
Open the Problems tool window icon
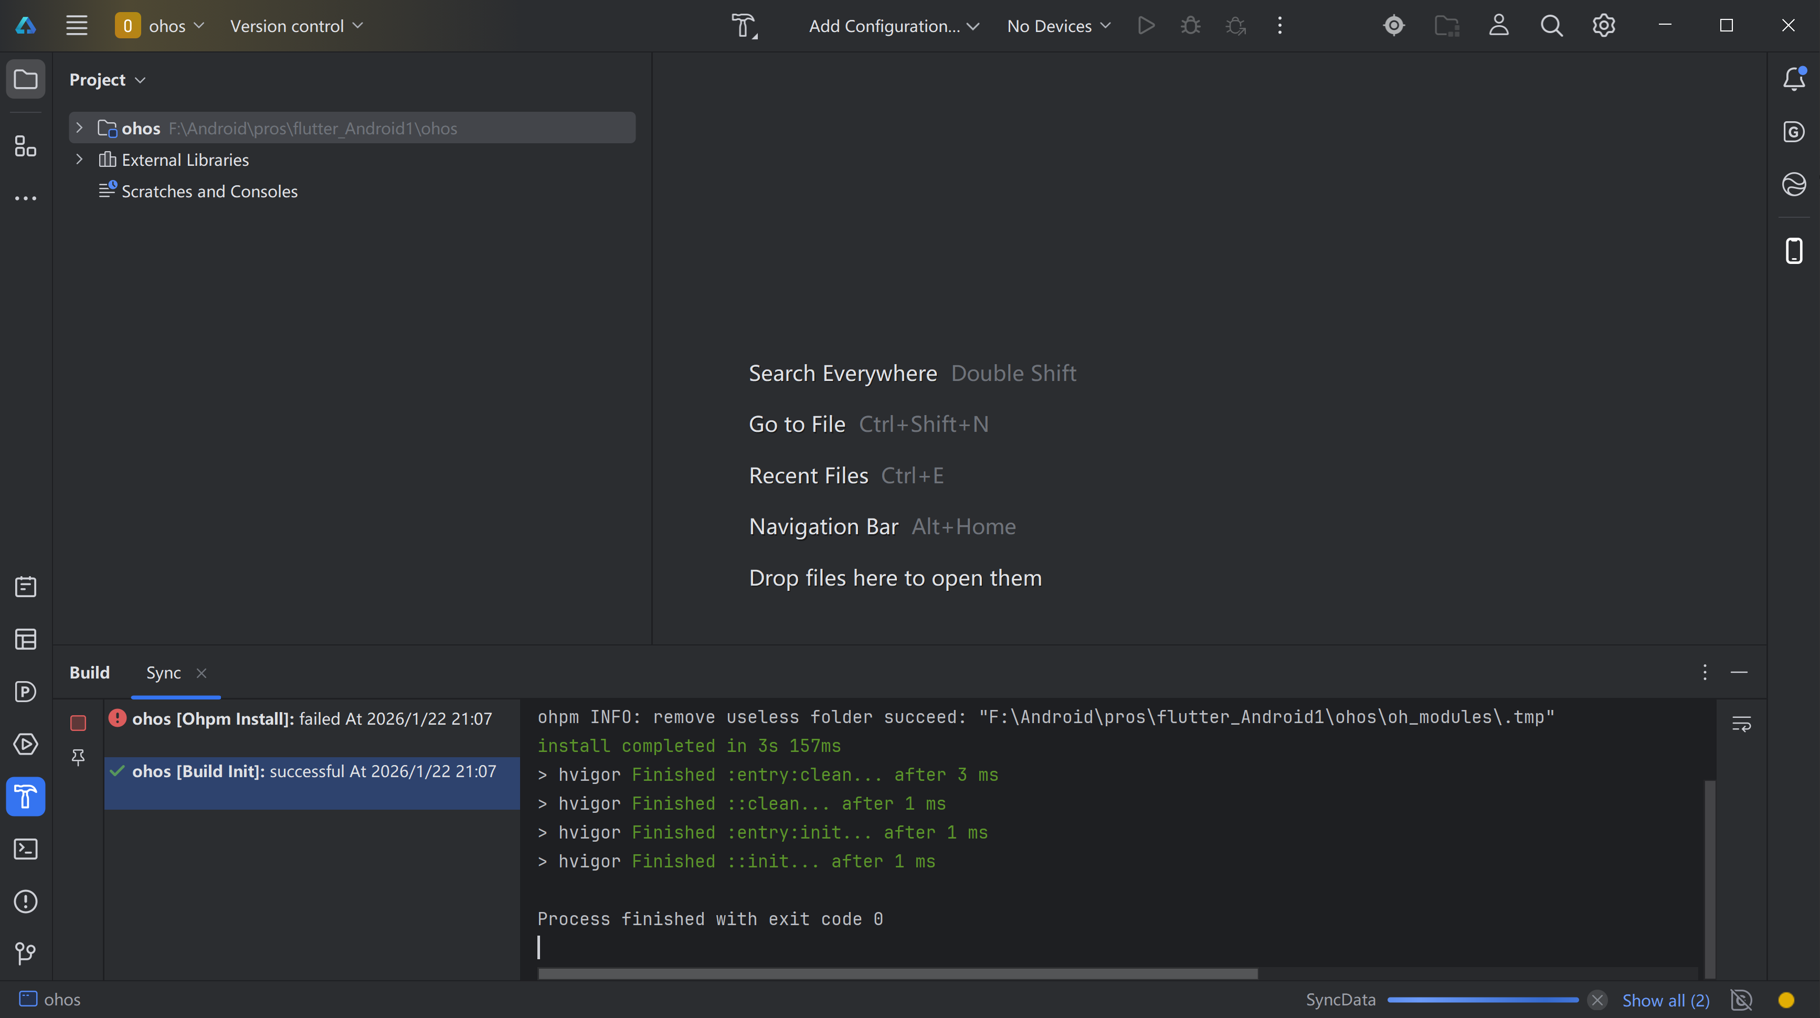coord(25,902)
